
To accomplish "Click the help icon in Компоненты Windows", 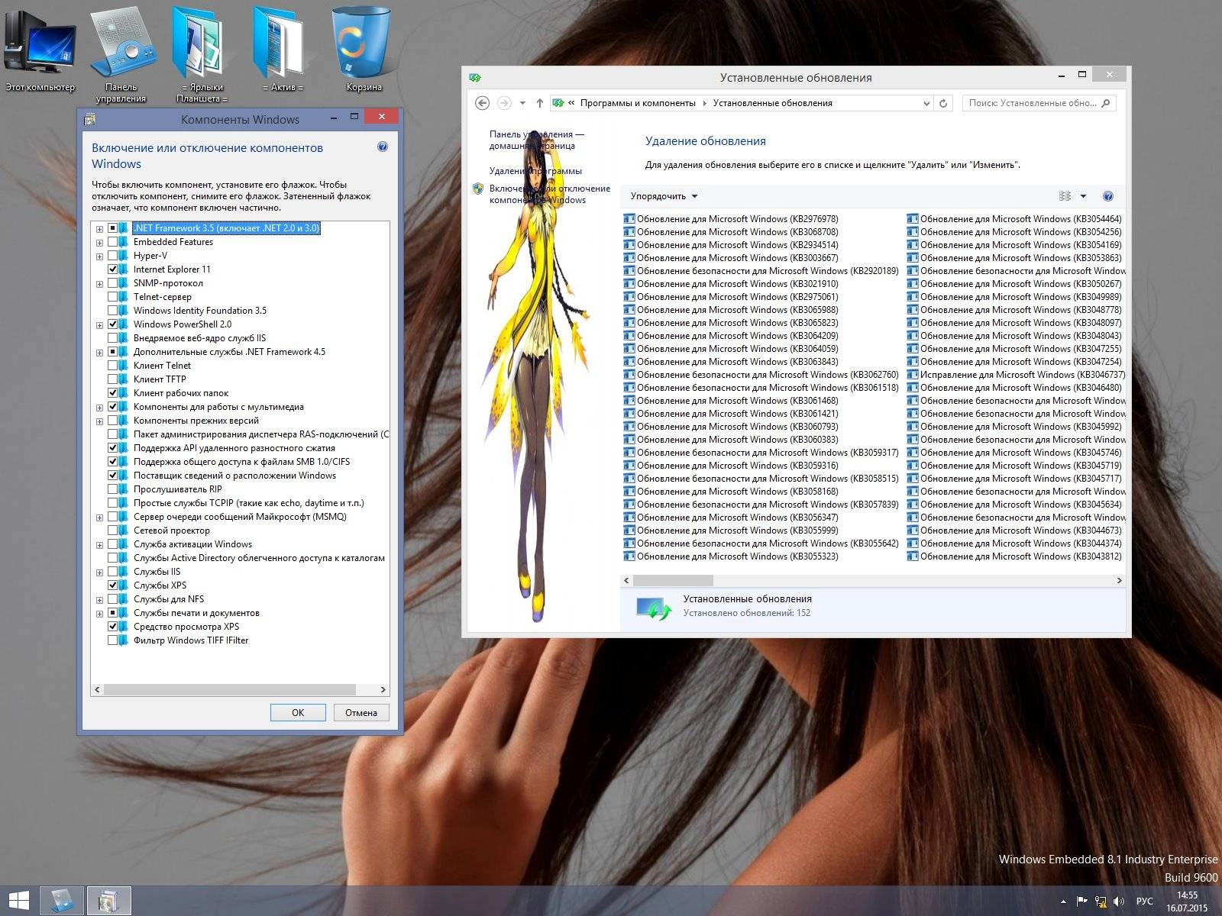I will (x=383, y=147).
